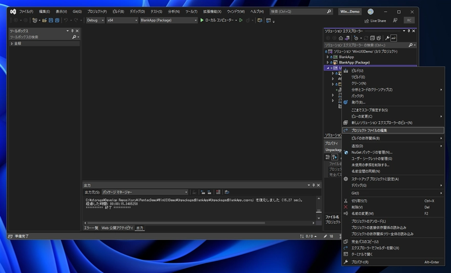Click the ローカル コンピューター run button
Viewport: 451px width, 273px height.
click(x=217, y=20)
